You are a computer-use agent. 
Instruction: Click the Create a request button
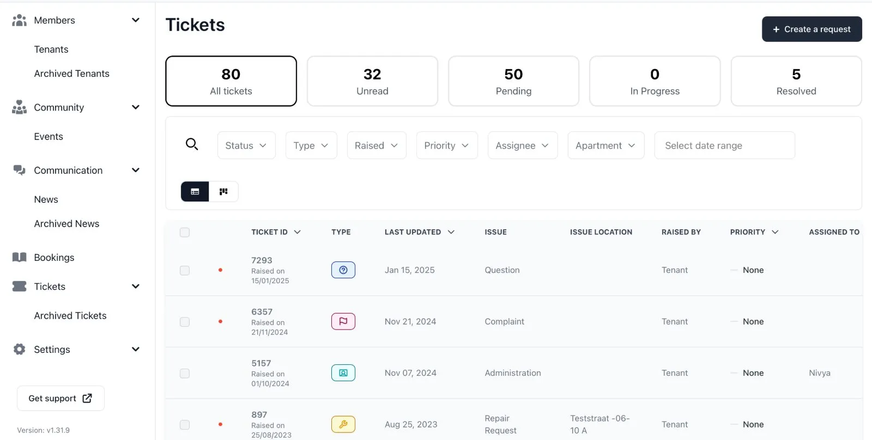812,29
